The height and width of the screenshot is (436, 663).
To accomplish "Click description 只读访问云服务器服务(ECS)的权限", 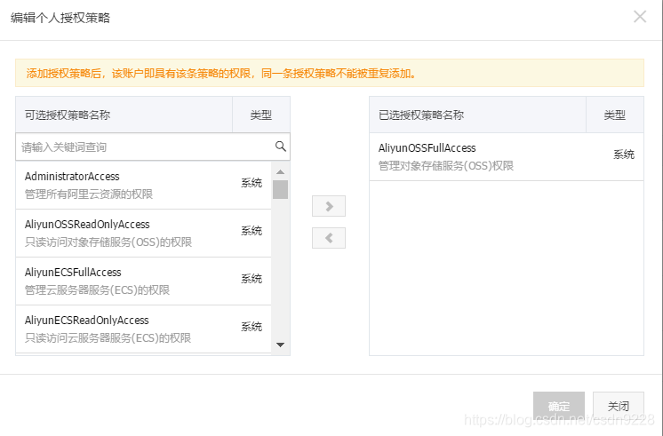I will point(108,338).
